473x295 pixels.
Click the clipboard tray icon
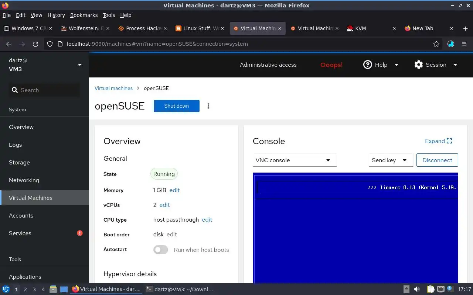pyautogui.click(x=431, y=289)
